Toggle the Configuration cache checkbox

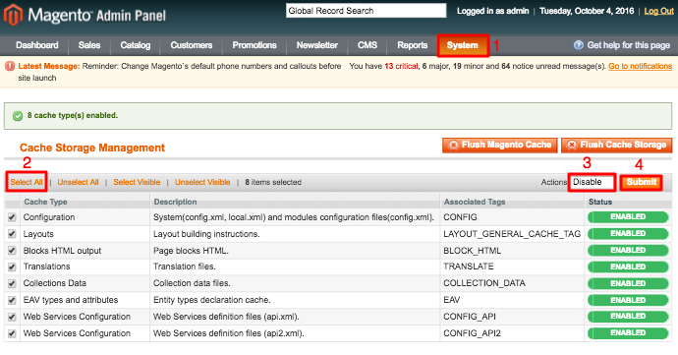(12, 217)
